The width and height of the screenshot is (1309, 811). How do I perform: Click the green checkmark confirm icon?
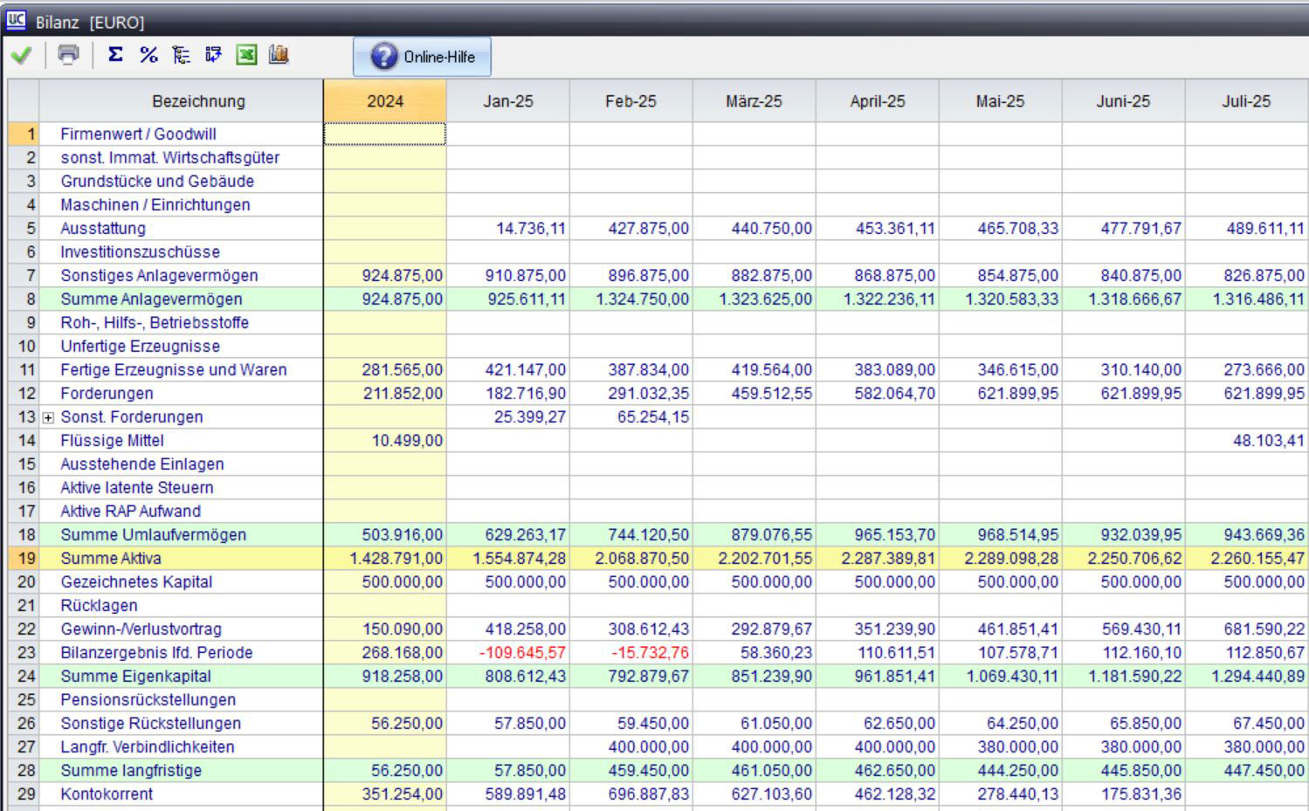(21, 56)
